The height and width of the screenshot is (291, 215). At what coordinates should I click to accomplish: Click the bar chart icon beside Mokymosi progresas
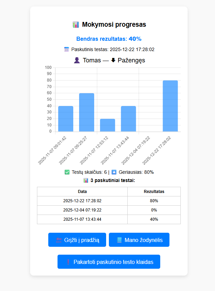tap(76, 25)
